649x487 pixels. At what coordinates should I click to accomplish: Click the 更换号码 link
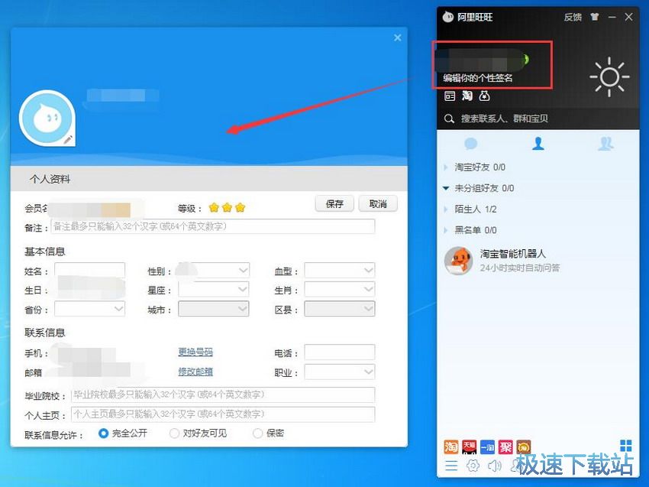[x=195, y=352]
